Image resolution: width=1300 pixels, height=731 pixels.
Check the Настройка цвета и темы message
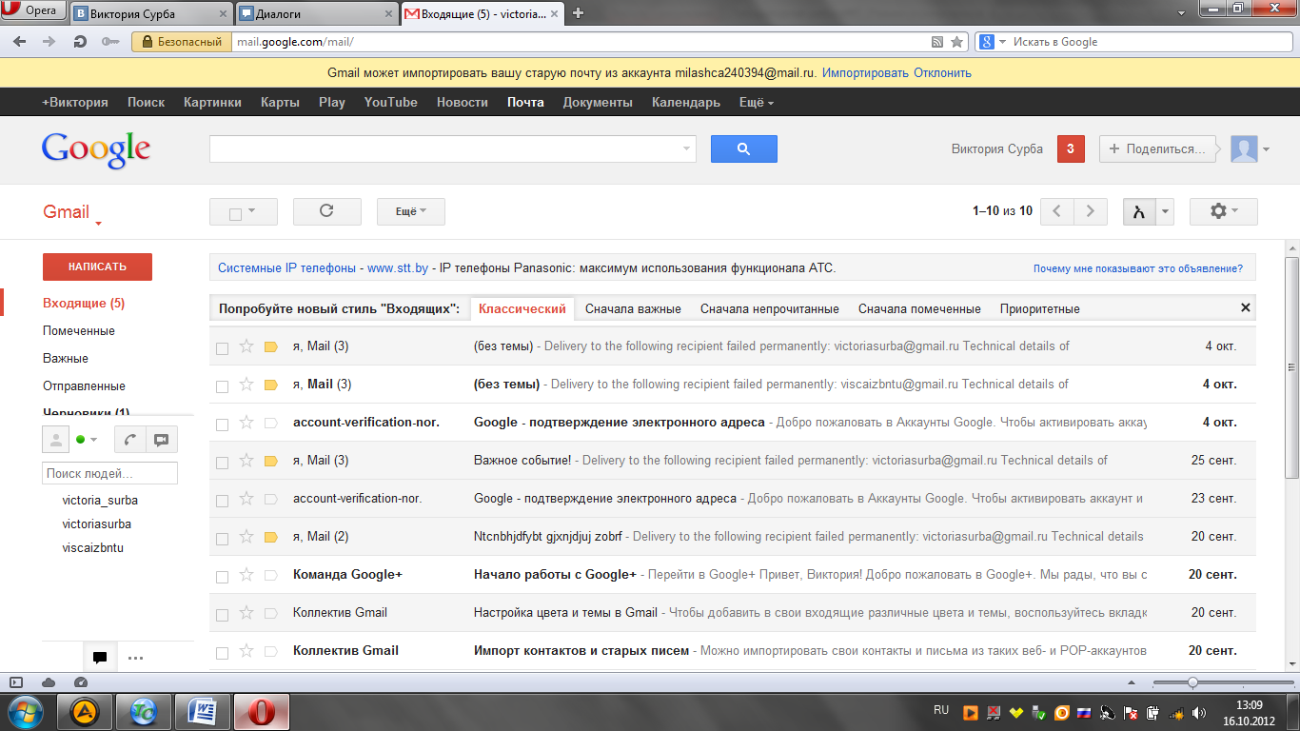222,615
